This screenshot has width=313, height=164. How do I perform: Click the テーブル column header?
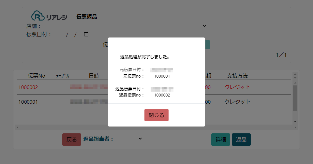62,76
